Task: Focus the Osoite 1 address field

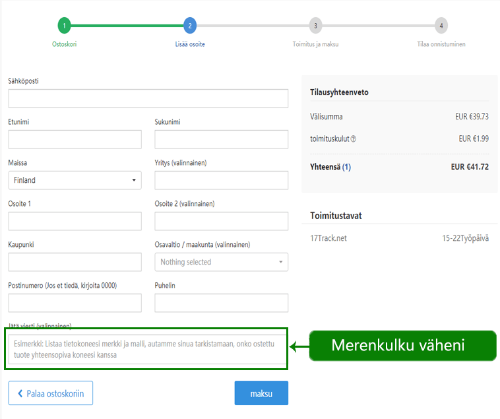Action: click(x=75, y=221)
